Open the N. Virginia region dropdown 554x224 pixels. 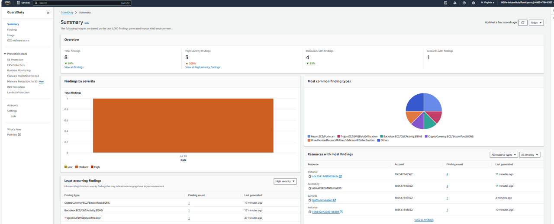[x=488, y=3]
